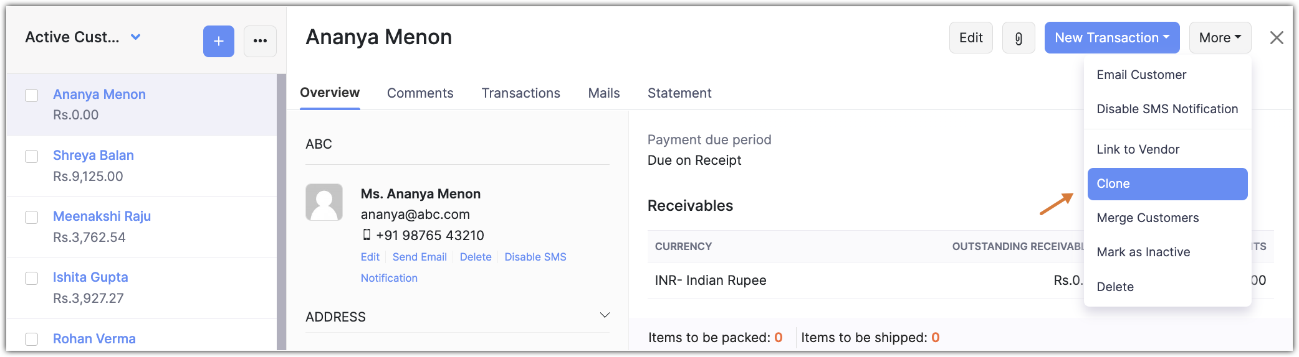This screenshot has width=1299, height=357.
Task: Choose Clone from the More menu
Action: (1167, 184)
